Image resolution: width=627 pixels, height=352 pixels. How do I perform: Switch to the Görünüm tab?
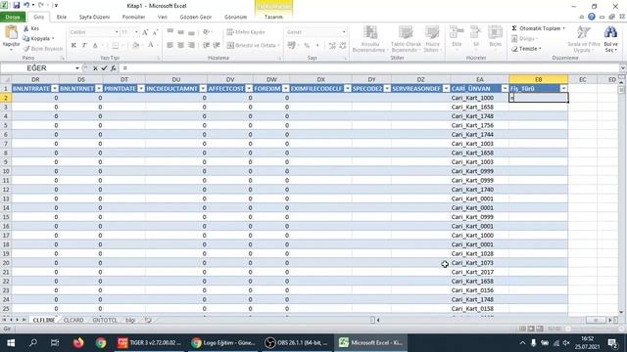point(235,18)
